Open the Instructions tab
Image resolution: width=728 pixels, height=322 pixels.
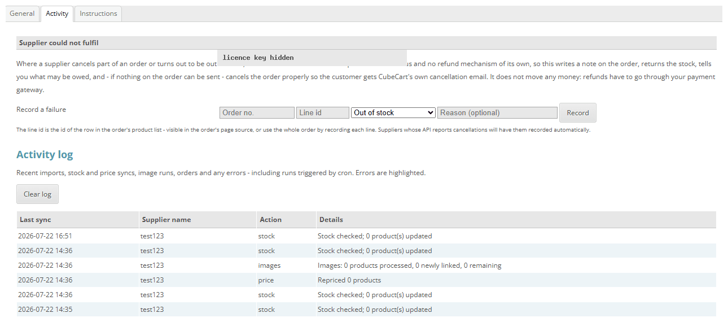(x=98, y=14)
